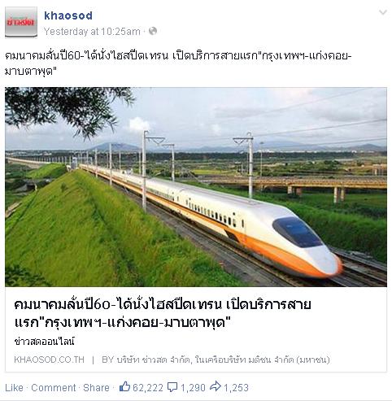Click the Thai post caption text
Viewport: 392px width, 401px height.
(x=178, y=63)
